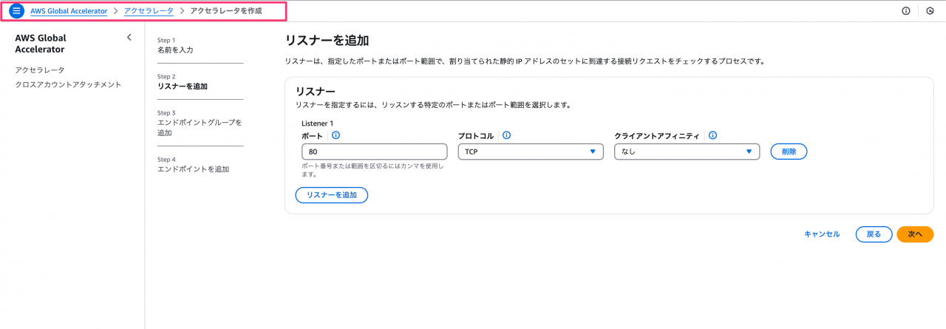Click the 戻る button

(x=874, y=234)
